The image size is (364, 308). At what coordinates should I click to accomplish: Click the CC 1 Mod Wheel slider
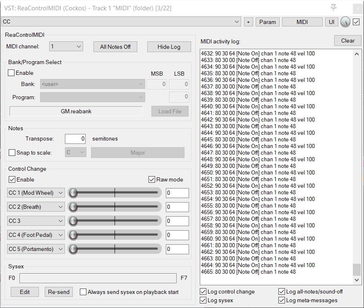[x=115, y=193]
